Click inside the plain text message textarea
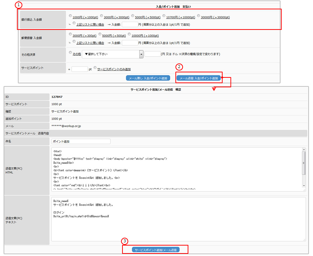 pos(178,223)
